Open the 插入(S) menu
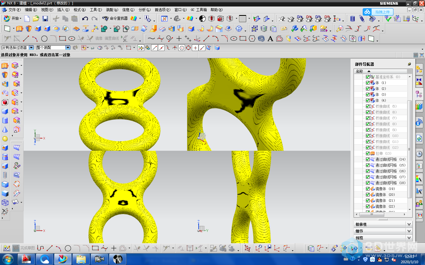Image resolution: width=425 pixels, height=265 pixels. (63, 10)
